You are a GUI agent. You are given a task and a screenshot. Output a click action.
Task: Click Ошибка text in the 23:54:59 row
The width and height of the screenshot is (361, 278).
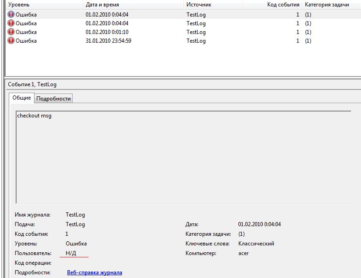(26, 41)
